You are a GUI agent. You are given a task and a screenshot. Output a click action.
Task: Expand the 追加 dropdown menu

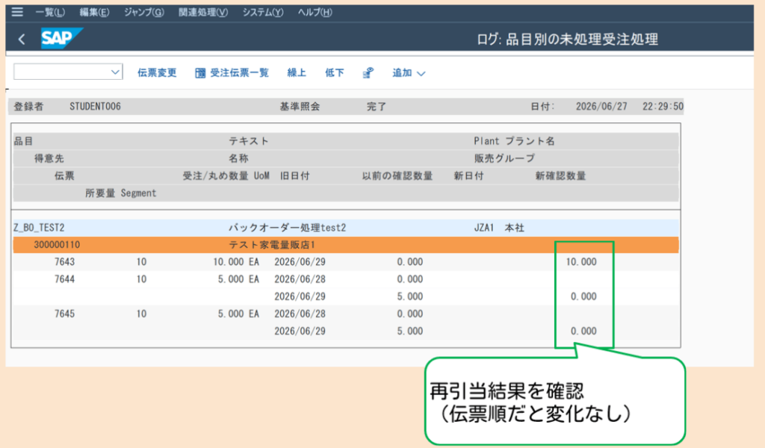[x=409, y=73]
